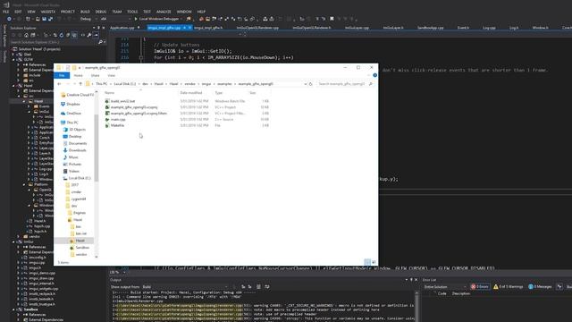Click the example_glfw_opengl3.vcxproj file icon
Screen dimensions: 572x322
coord(107,107)
